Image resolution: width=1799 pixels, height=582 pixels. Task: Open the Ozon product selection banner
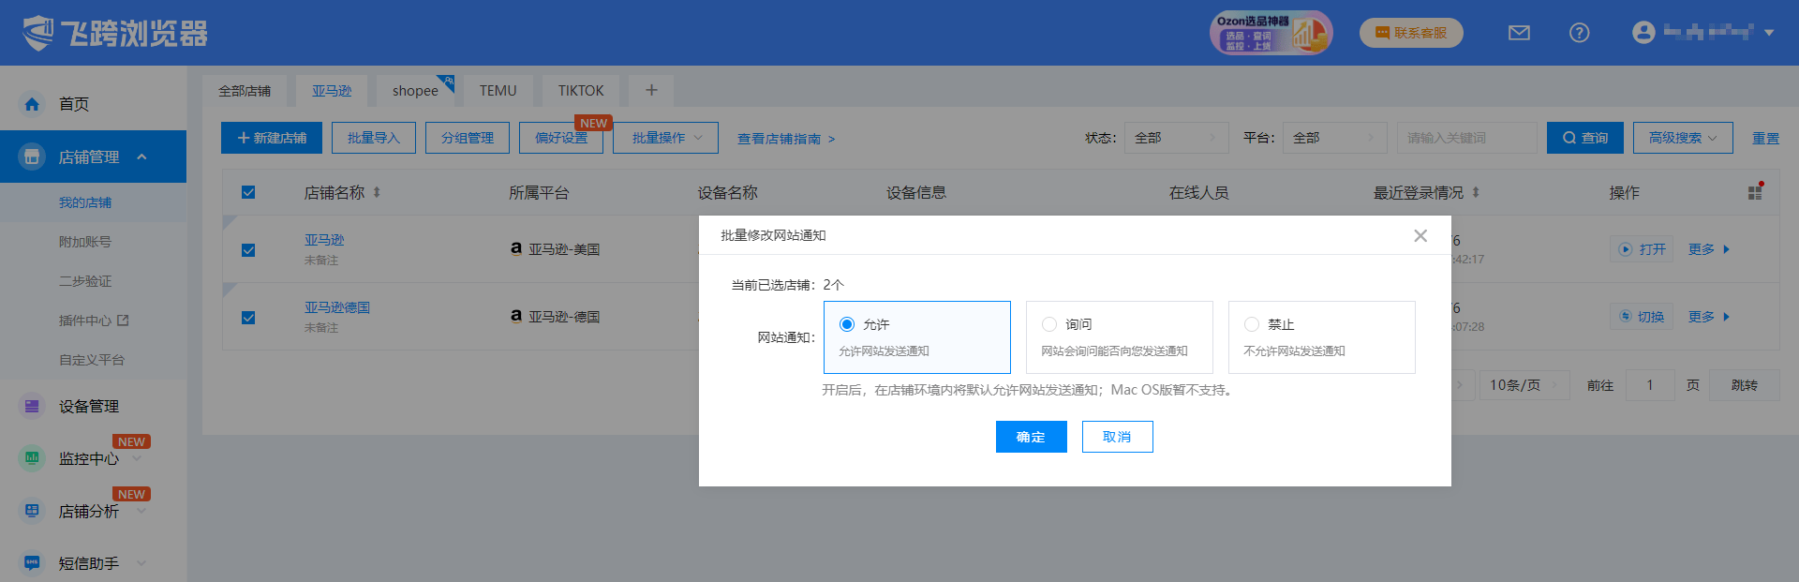click(x=1270, y=33)
